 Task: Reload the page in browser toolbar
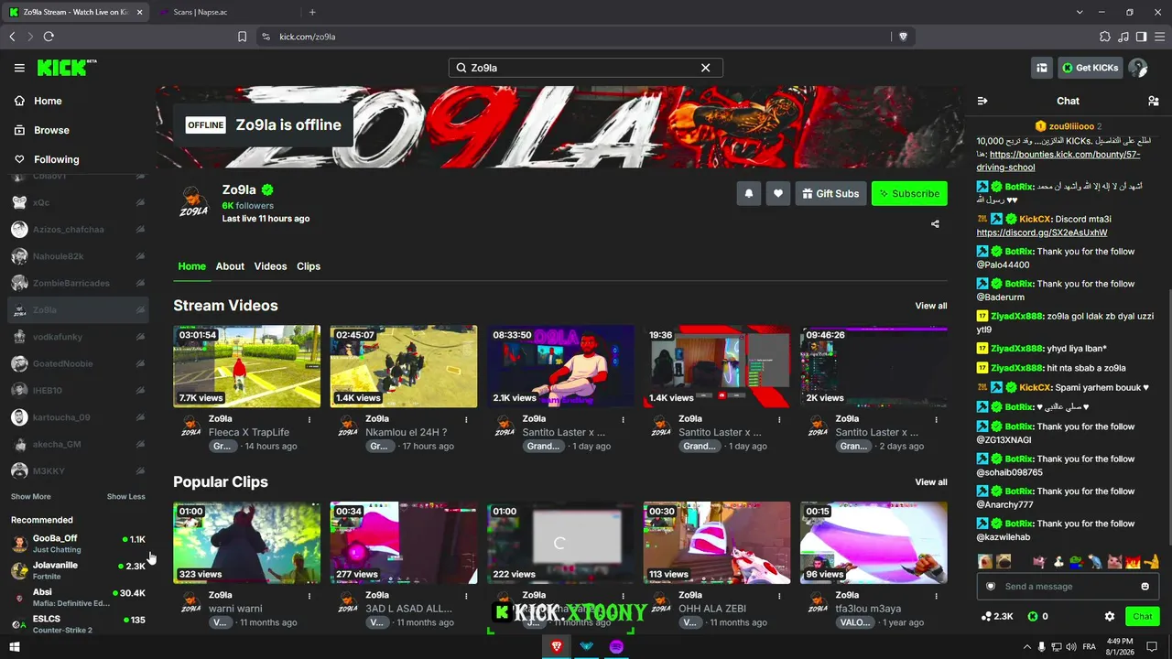tap(49, 37)
